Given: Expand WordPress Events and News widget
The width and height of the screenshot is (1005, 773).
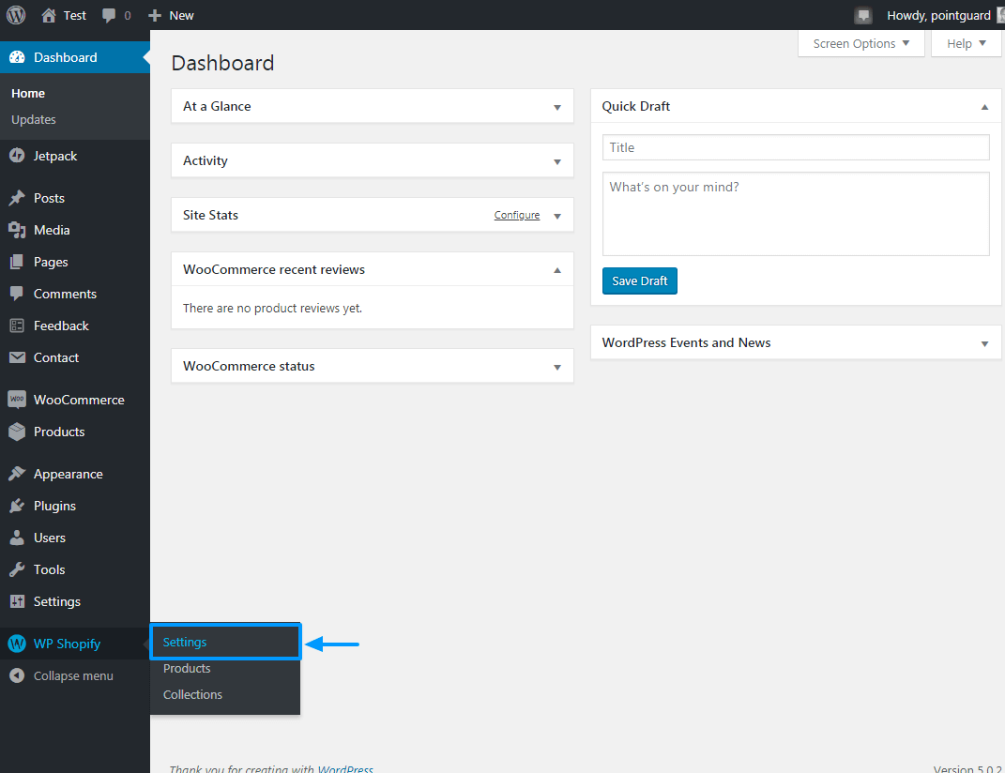Looking at the screenshot, I should click(984, 343).
